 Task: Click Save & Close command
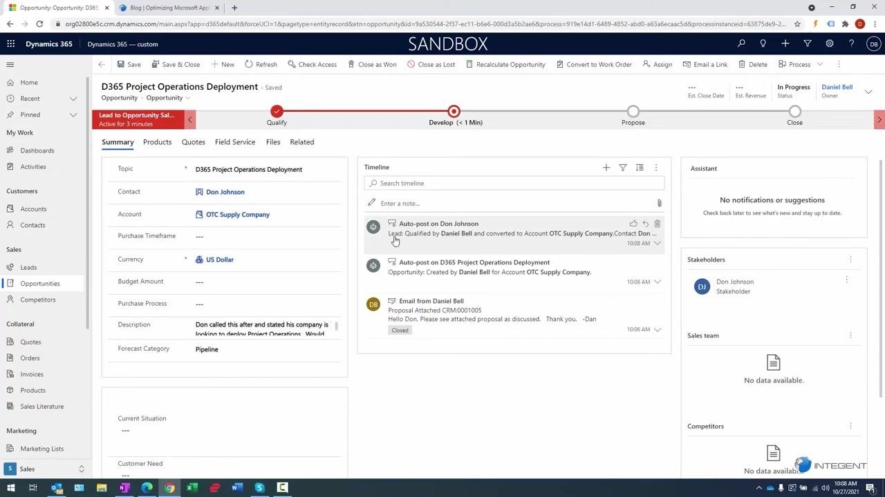[176, 64]
